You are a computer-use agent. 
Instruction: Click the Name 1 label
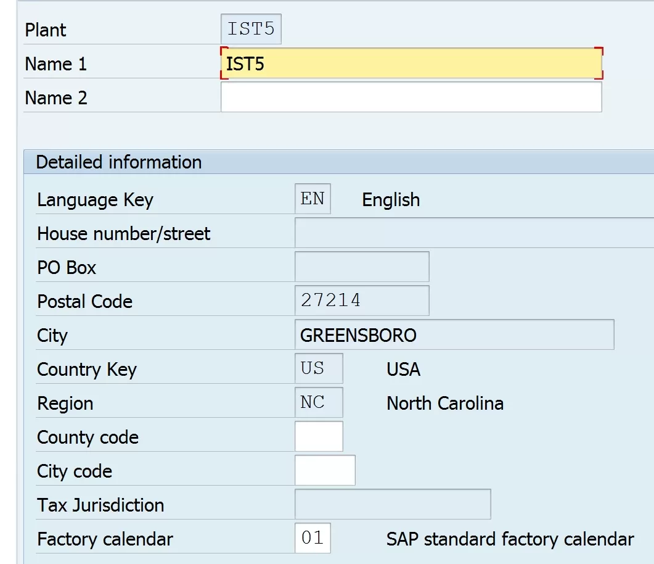point(56,64)
